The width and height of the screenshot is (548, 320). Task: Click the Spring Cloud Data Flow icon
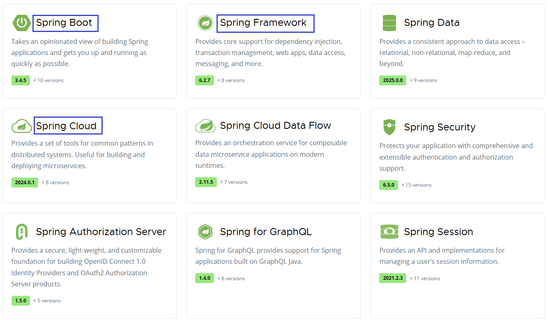coord(205,126)
